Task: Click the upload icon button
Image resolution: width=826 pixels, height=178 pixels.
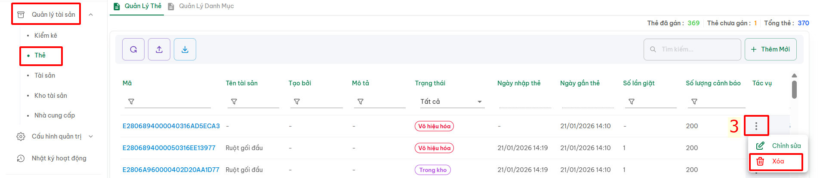Action: tap(159, 49)
